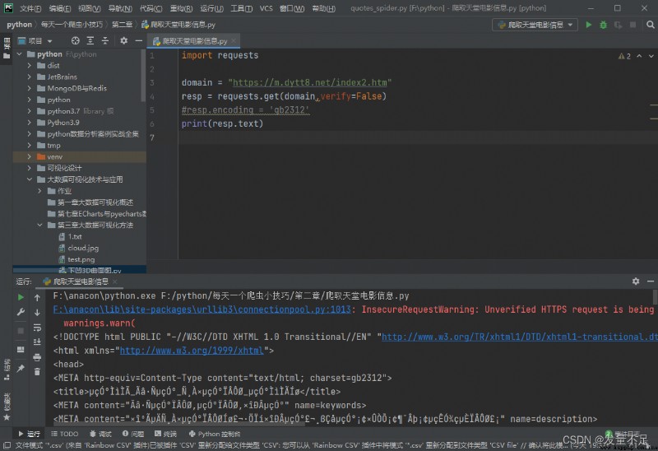Open run configuration wrench icon

(21, 312)
